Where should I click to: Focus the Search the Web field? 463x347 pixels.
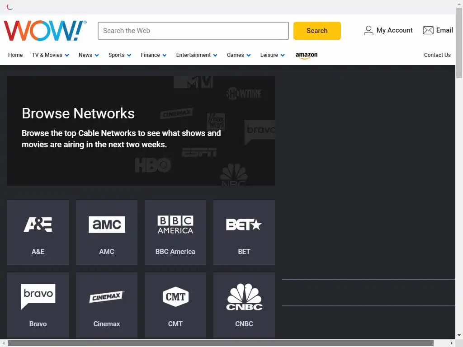(x=193, y=30)
